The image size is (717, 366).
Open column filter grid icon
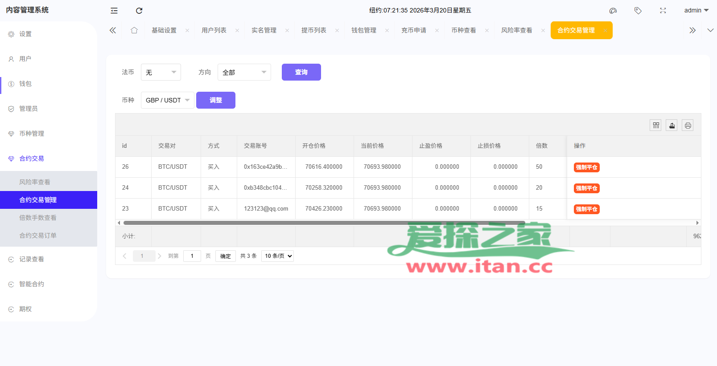point(656,126)
